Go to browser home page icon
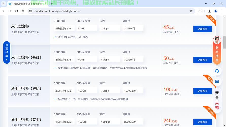 pos(23,11)
